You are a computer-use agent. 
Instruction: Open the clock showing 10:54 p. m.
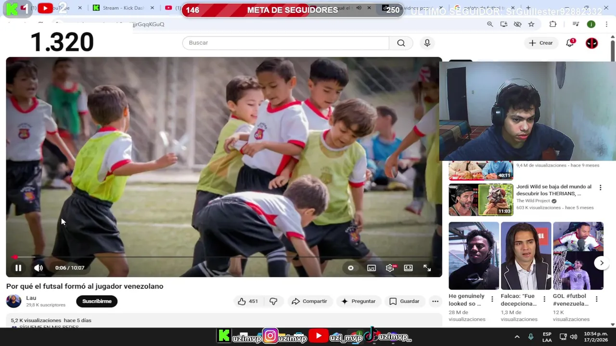[595, 337]
